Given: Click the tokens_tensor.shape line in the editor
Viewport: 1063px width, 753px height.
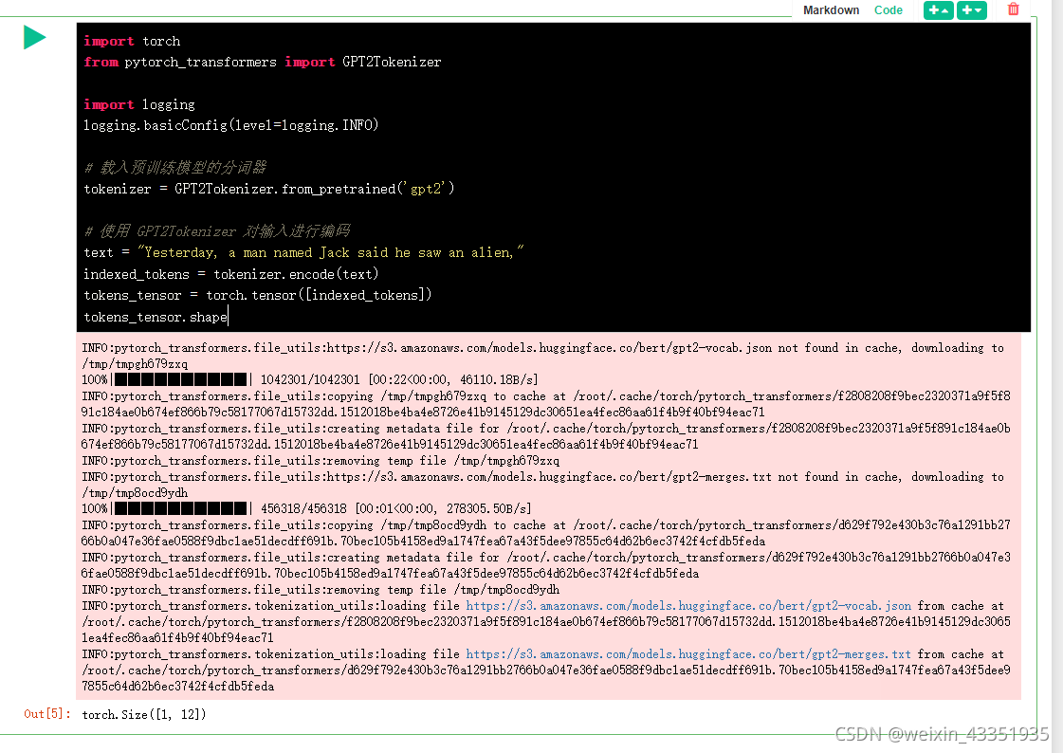Looking at the screenshot, I should point(156,317).
